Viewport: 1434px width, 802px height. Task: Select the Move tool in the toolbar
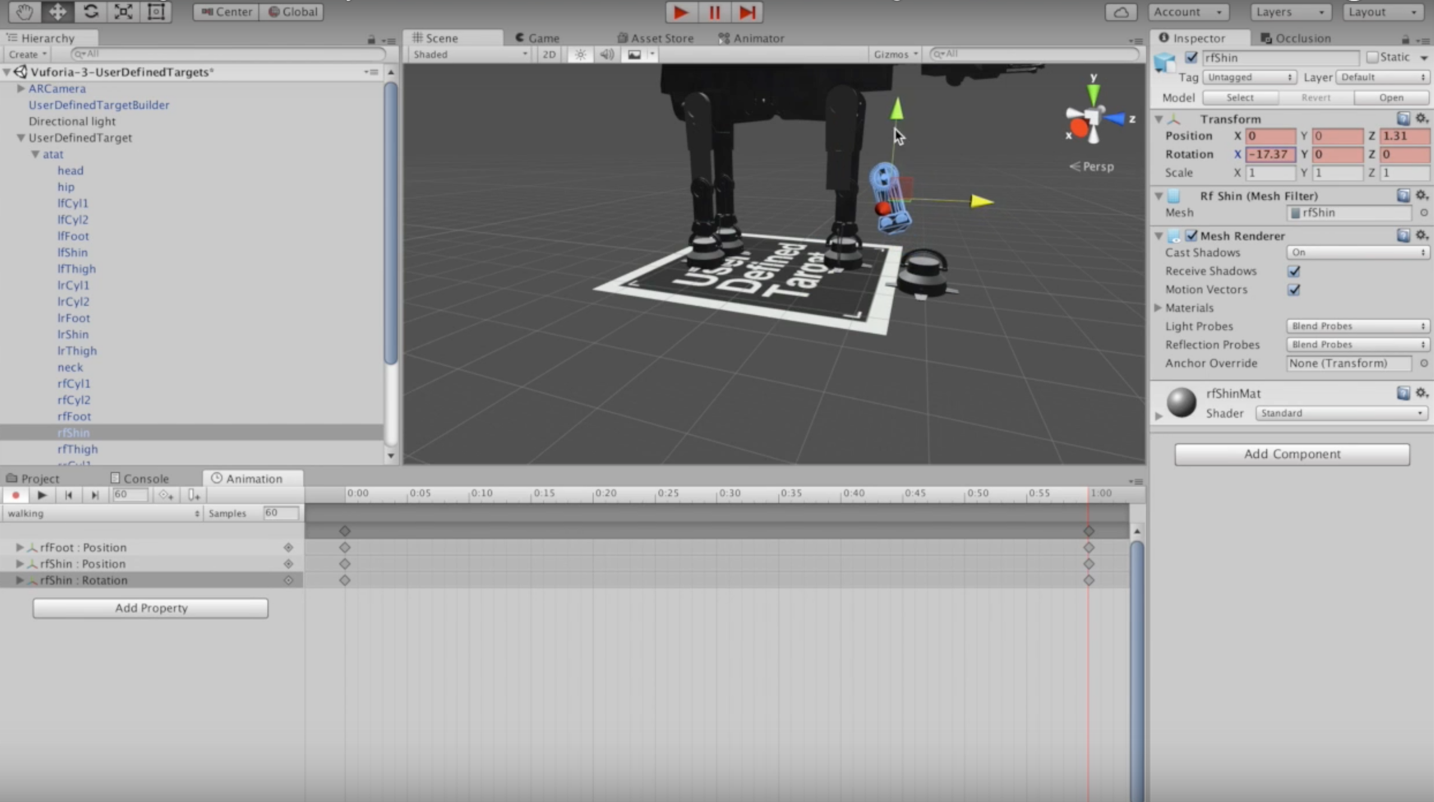[x=57, y=11]
